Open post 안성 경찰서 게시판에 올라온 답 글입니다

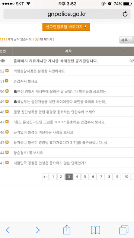point(61,91)
